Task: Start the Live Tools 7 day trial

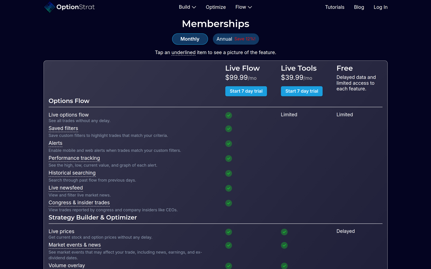Action: pyautogui.click(x=302, y=91)
